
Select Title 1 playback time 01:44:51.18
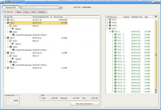37,20
